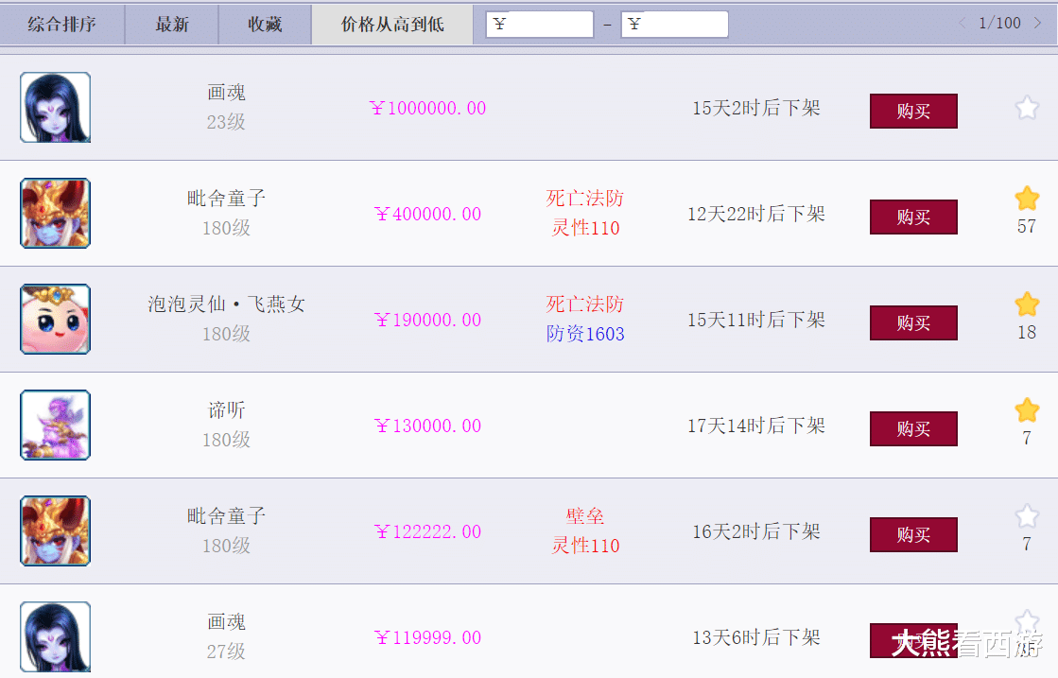Click 购买 button for 画魂 ¥1000000
Screen dimensions: 1058x678
(913, 111)
